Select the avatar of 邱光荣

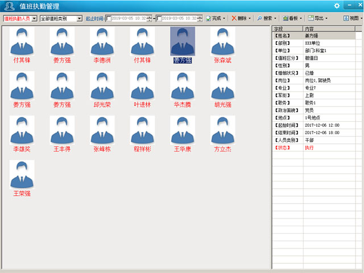click(102, 86)
